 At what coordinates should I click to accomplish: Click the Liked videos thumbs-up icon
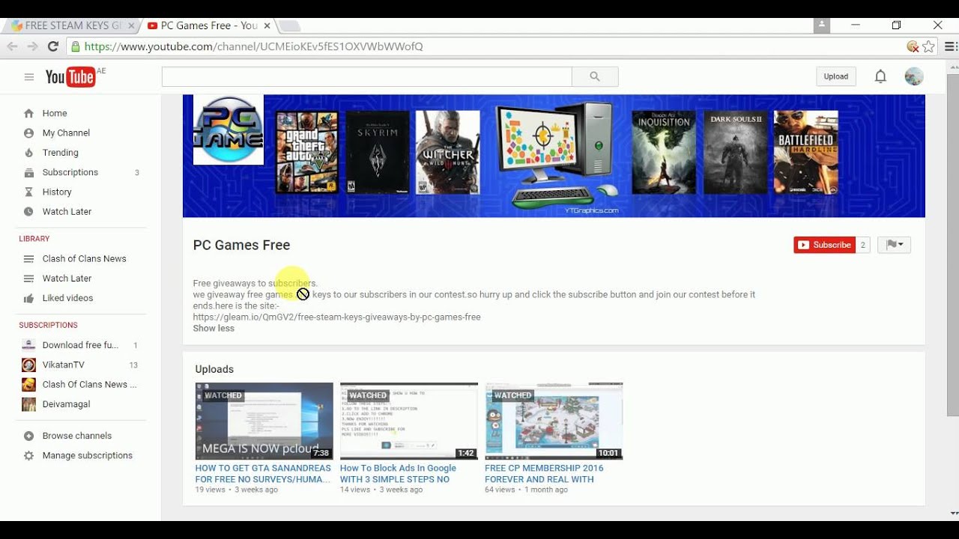click(x=28, y=298)
